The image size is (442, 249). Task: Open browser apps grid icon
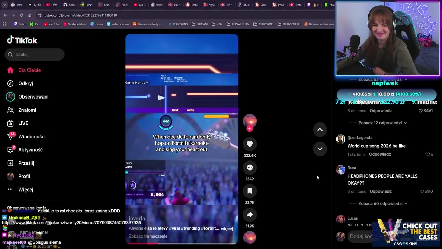4,24
